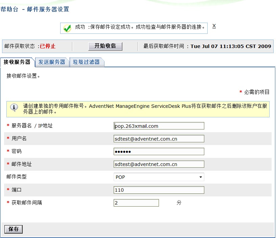This screenshot has width=276, height=238.
Task: Click the dropdown arrow beside POP
Action: [x=201, y=177]
